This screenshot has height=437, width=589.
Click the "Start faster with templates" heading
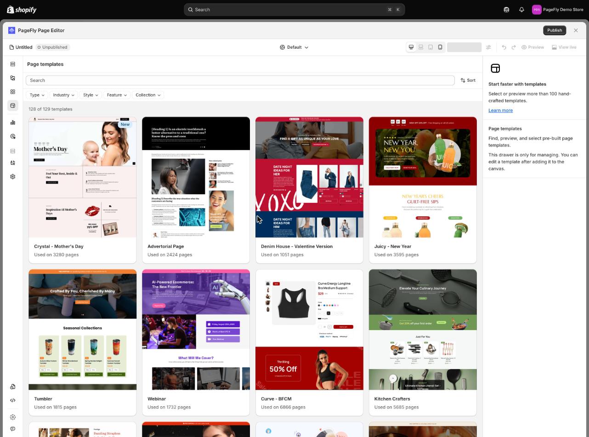[517, 84]
